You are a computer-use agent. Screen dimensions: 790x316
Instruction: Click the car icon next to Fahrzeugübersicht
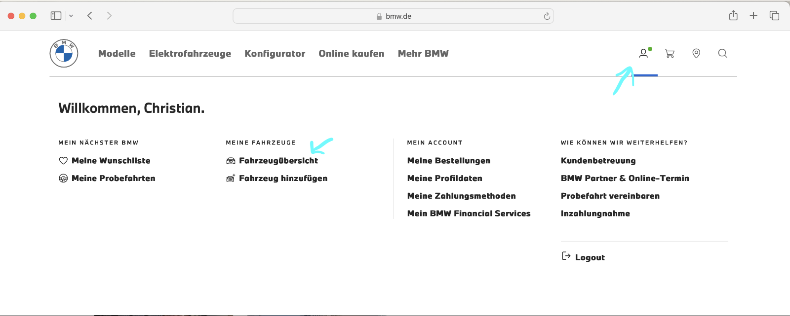tap(230, 160)
